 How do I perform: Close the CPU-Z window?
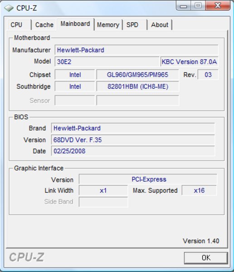(218, 5)
